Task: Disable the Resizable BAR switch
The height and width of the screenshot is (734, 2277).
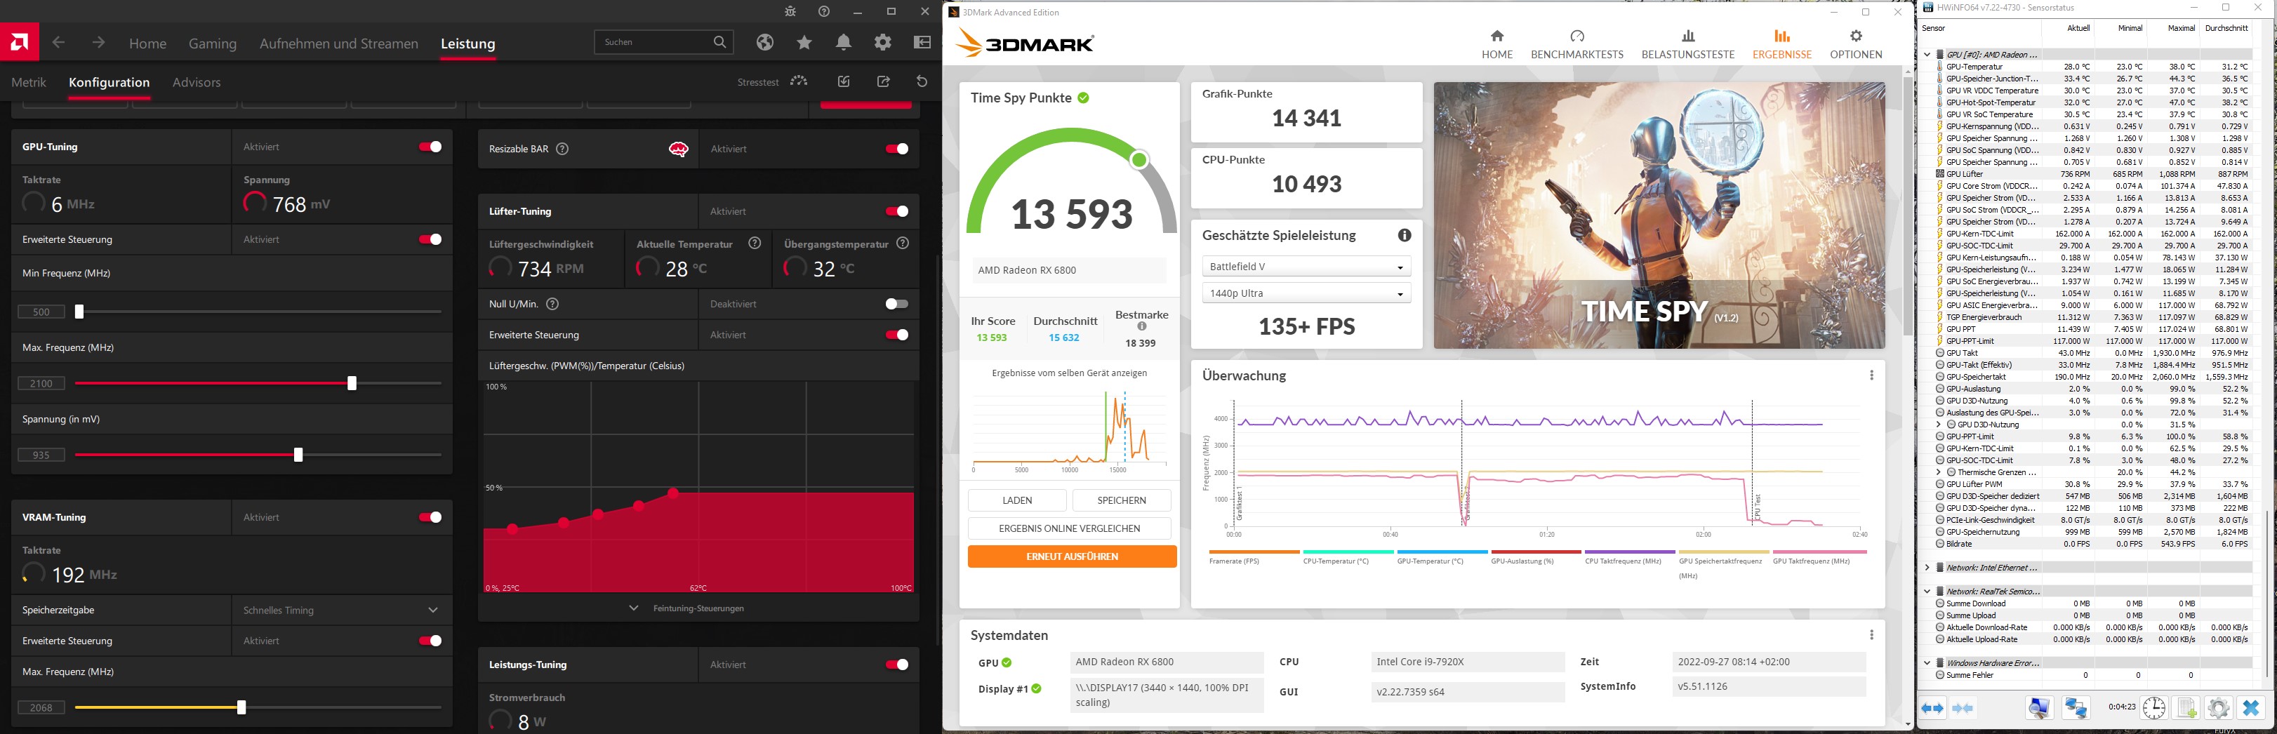Action: (897, 148)
